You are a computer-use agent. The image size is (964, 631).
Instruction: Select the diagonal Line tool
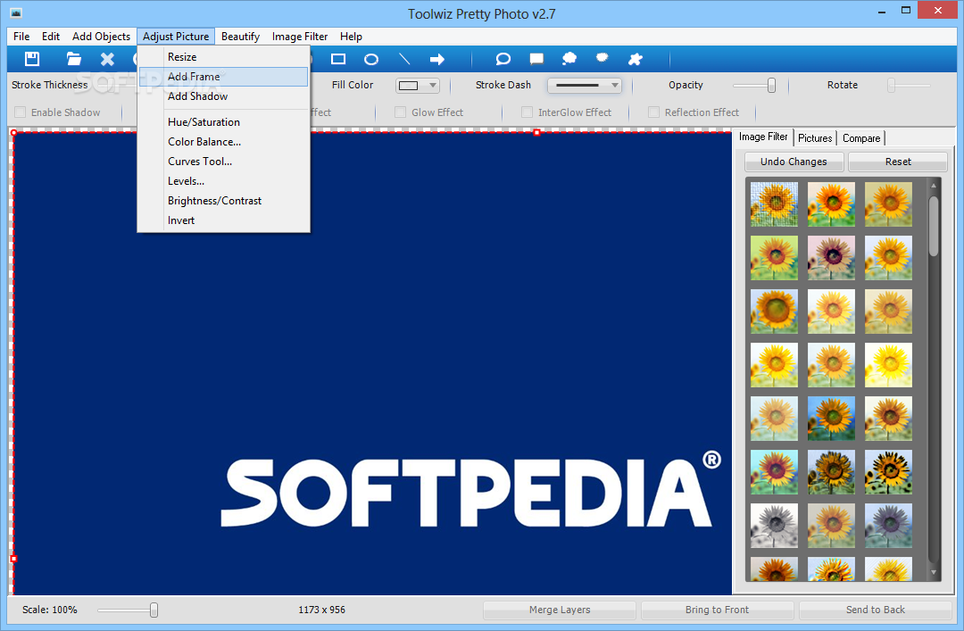pos(404,59)
